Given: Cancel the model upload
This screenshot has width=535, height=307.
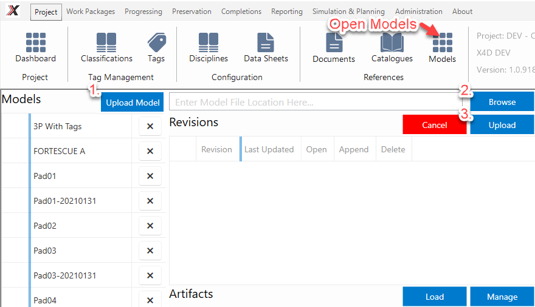Looking at the screenshot, I should coord(434,125).
